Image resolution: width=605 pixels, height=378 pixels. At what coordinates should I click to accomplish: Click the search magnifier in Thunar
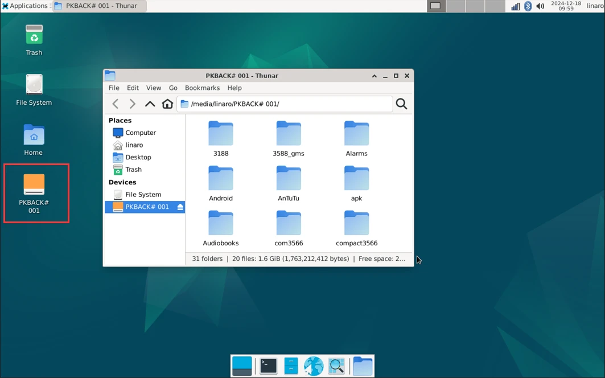[401, 104]
